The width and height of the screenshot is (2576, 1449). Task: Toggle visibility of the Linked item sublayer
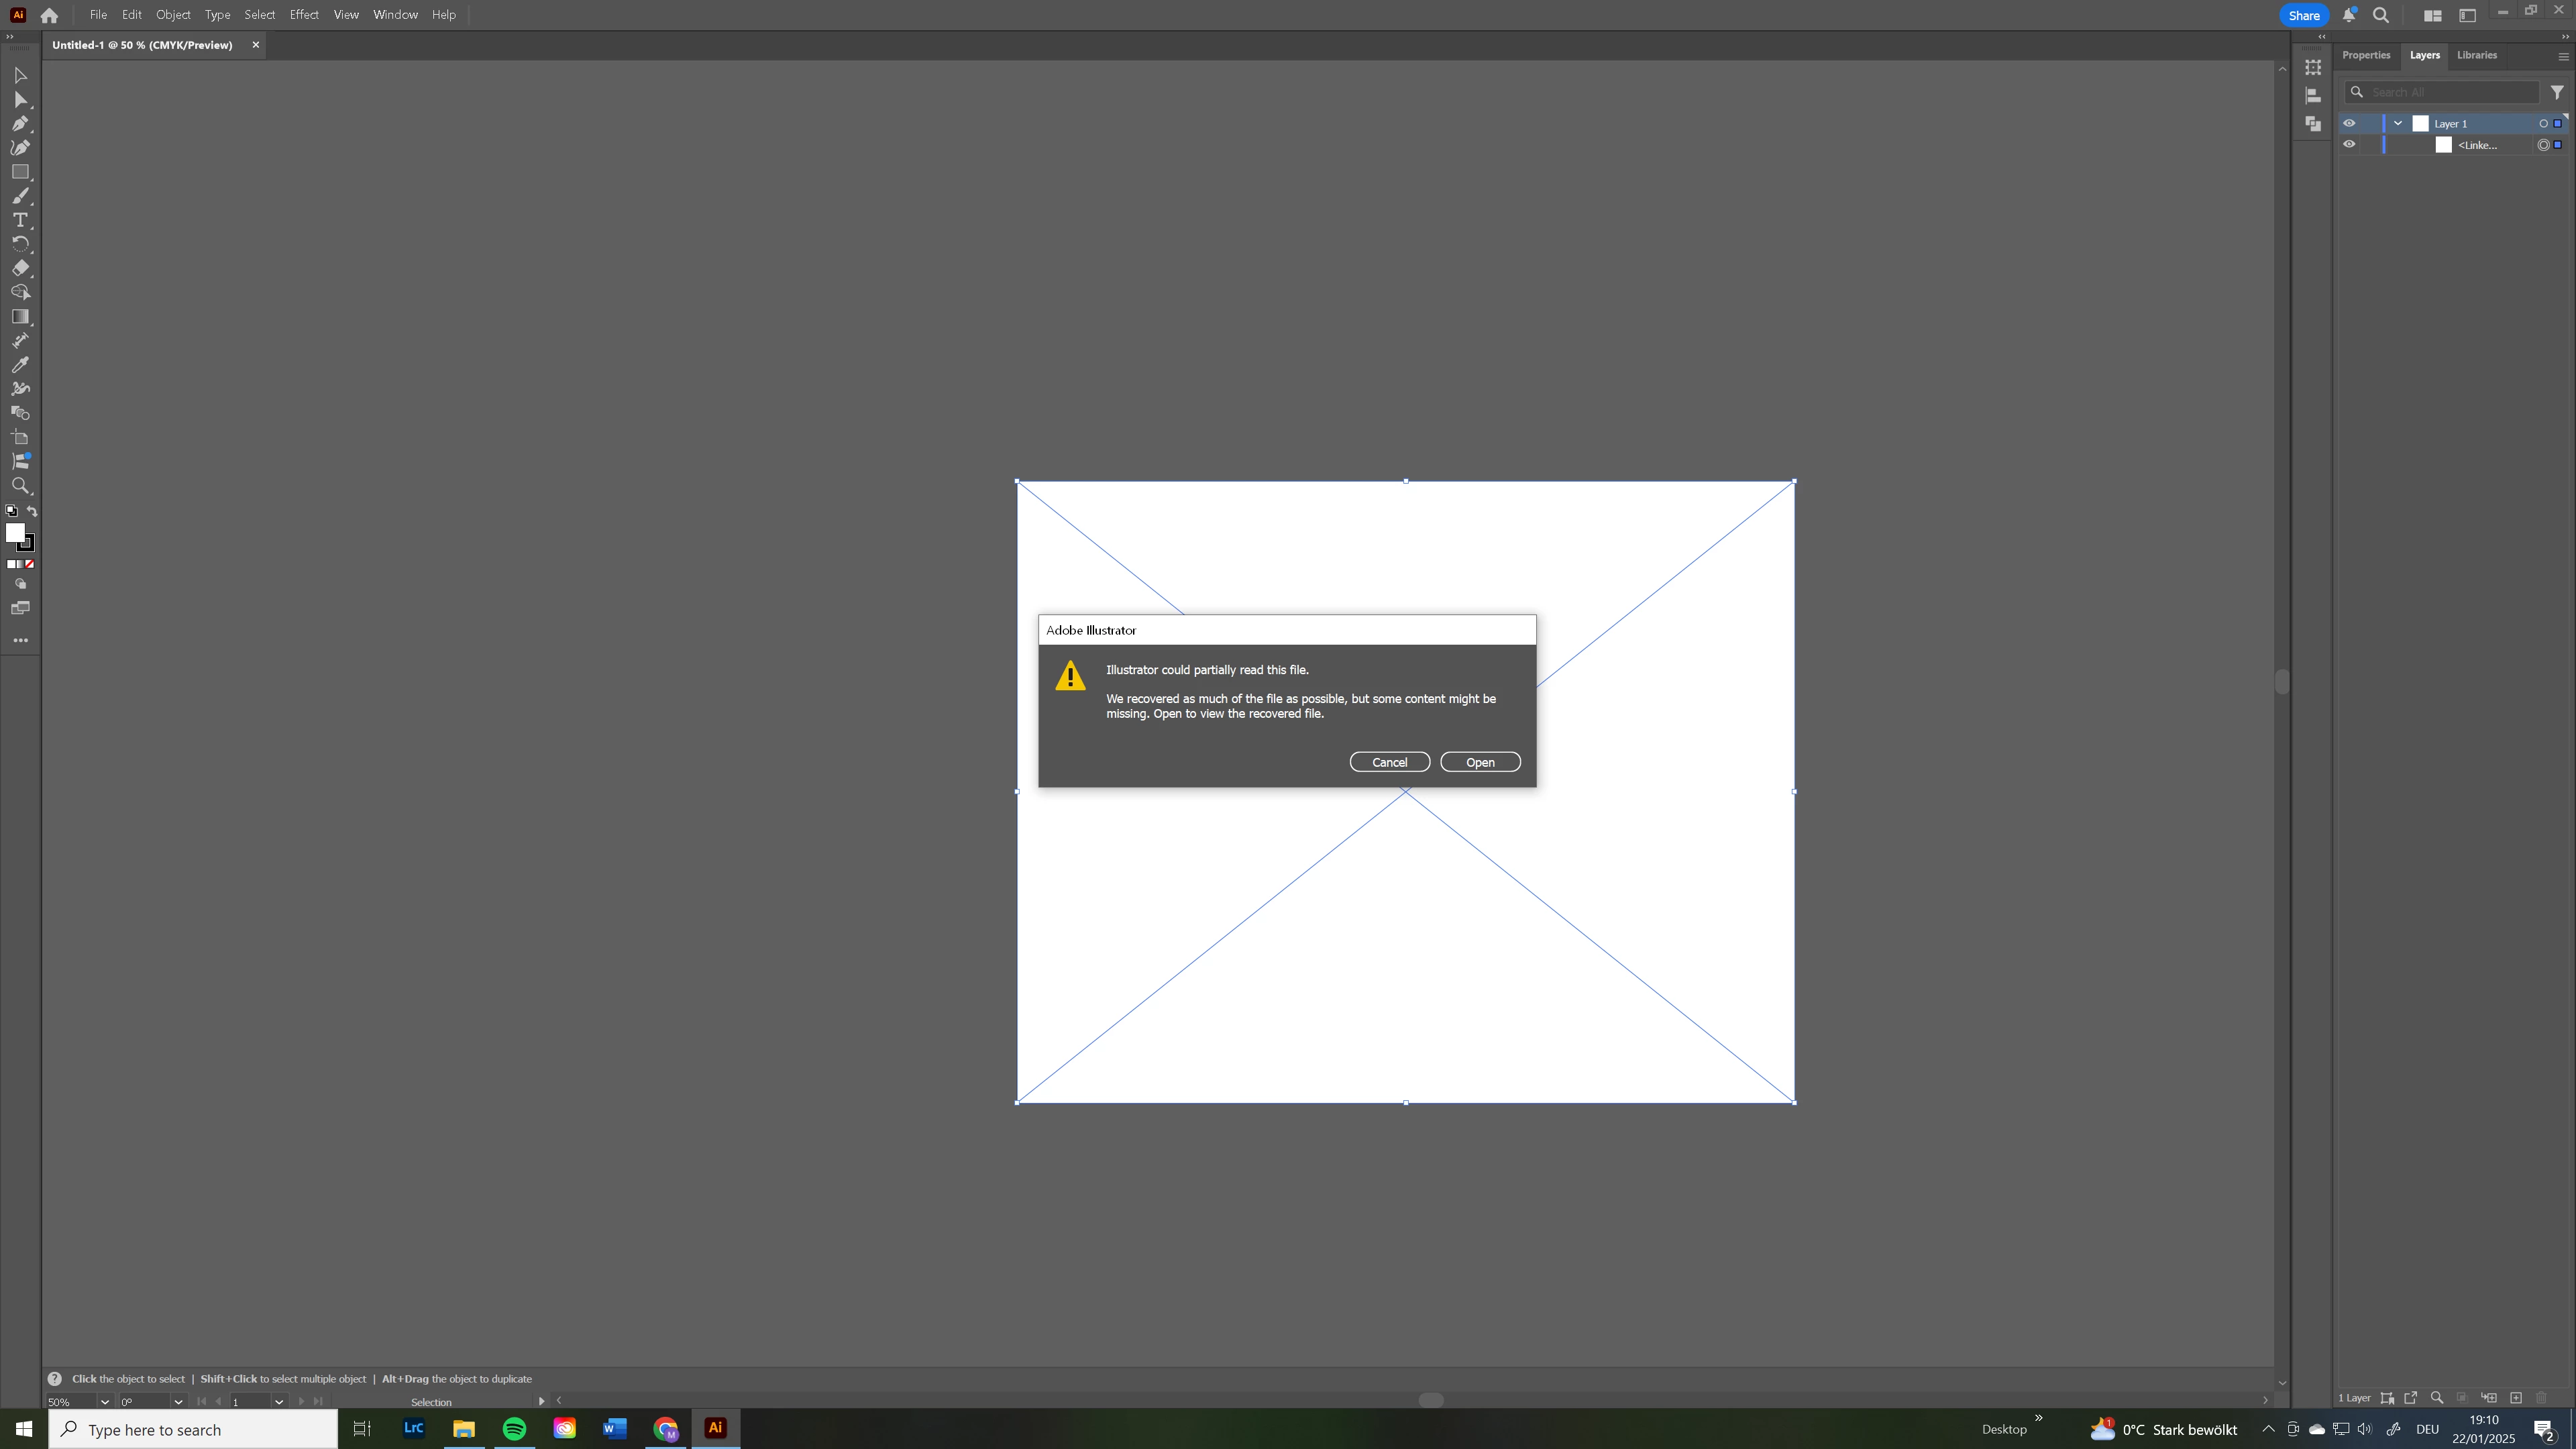[x=2349, y=145]
